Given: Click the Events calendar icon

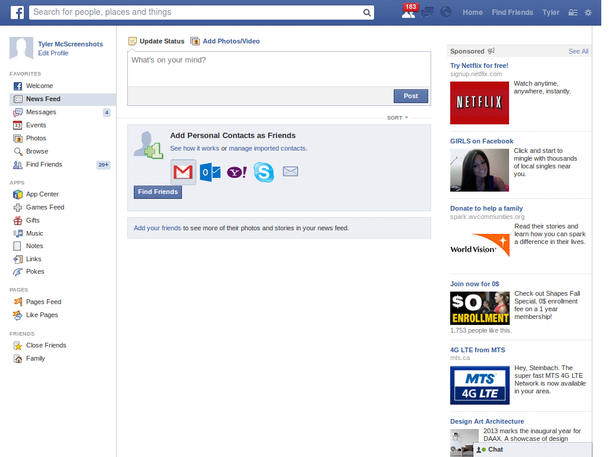Looking at the screenshot, I should coord(17,125).
